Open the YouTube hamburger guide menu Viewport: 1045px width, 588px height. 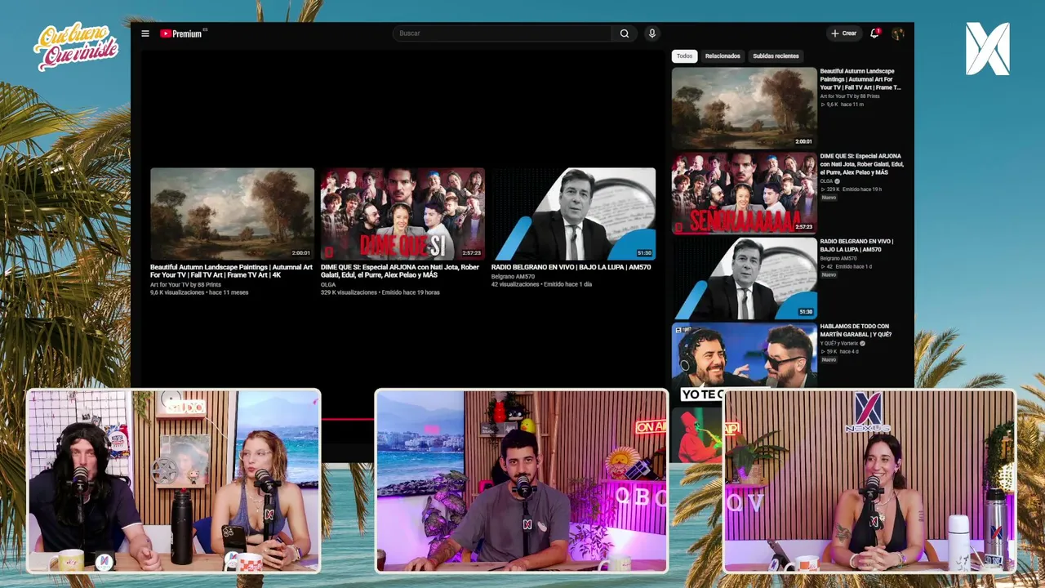click(x=145, y=33)
